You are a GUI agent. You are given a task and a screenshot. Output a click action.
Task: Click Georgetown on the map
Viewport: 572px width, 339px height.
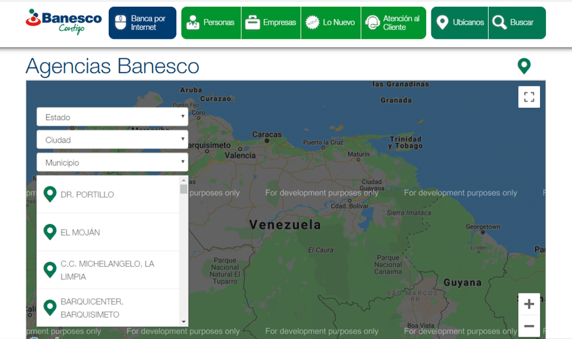[482, 226]
